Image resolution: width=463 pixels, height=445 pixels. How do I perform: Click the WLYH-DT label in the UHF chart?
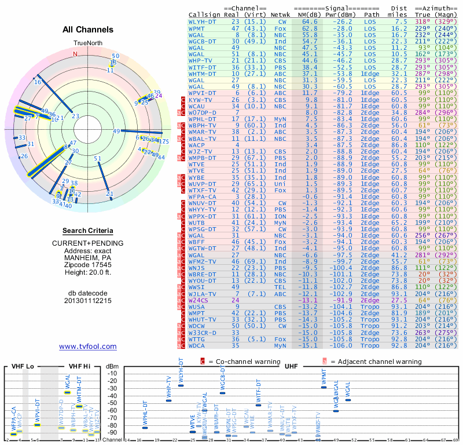point(181,370)
